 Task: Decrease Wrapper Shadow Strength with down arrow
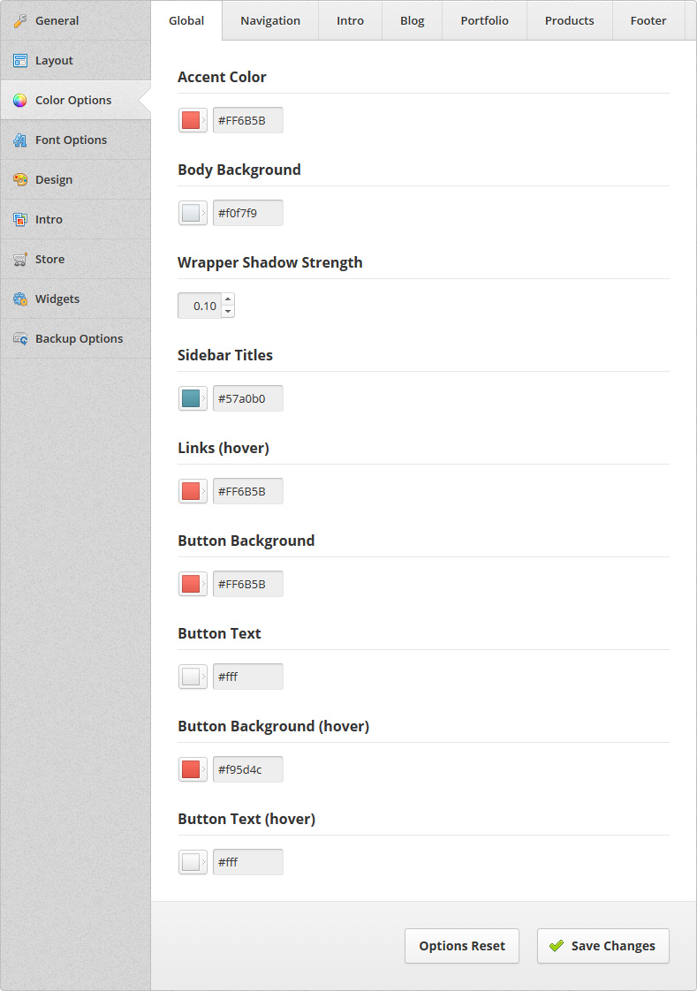coord(228,312)
